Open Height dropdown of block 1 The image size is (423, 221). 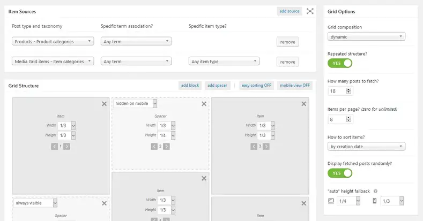66,135
